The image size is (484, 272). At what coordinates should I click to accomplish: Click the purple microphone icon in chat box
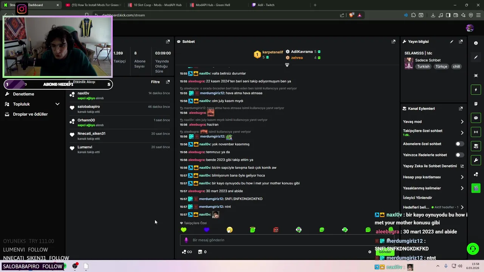186,240
